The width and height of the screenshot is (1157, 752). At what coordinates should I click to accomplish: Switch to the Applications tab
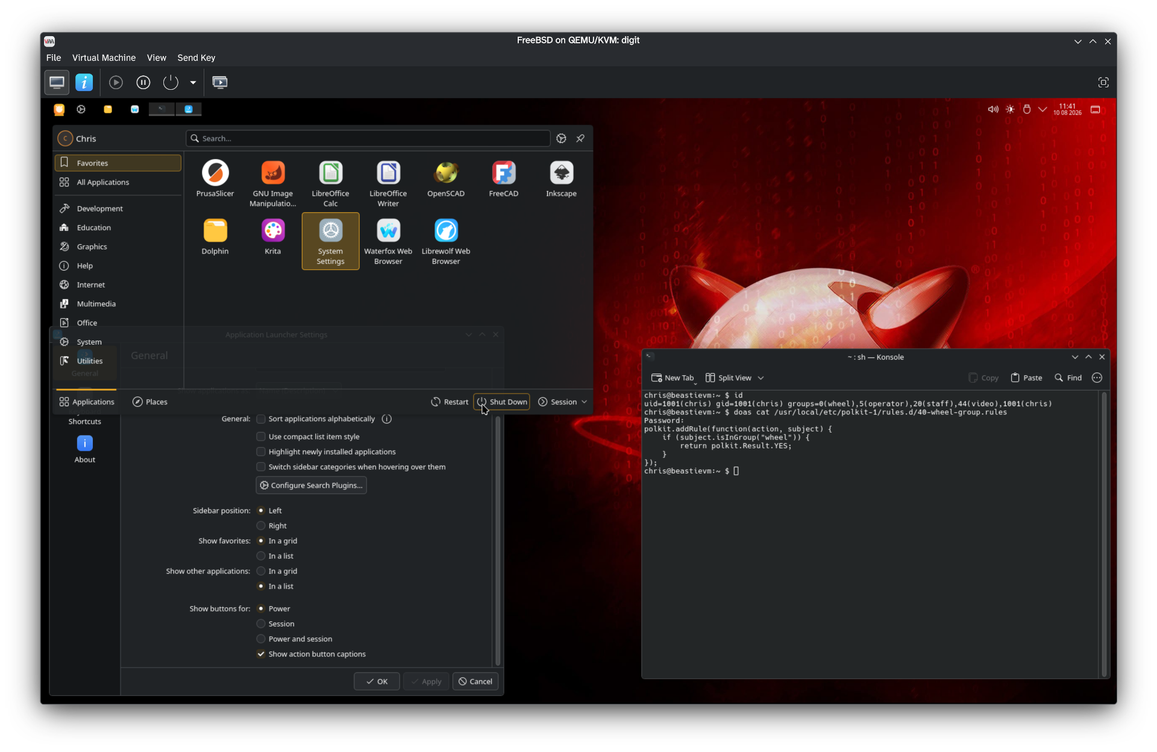coord(87,402)
